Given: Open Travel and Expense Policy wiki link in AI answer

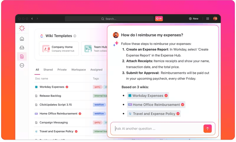Looking at the screenshot, I should point(154,114).
